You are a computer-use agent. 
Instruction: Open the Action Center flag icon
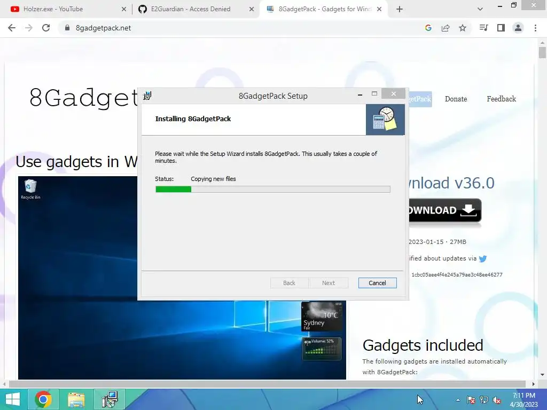[471, 400]
